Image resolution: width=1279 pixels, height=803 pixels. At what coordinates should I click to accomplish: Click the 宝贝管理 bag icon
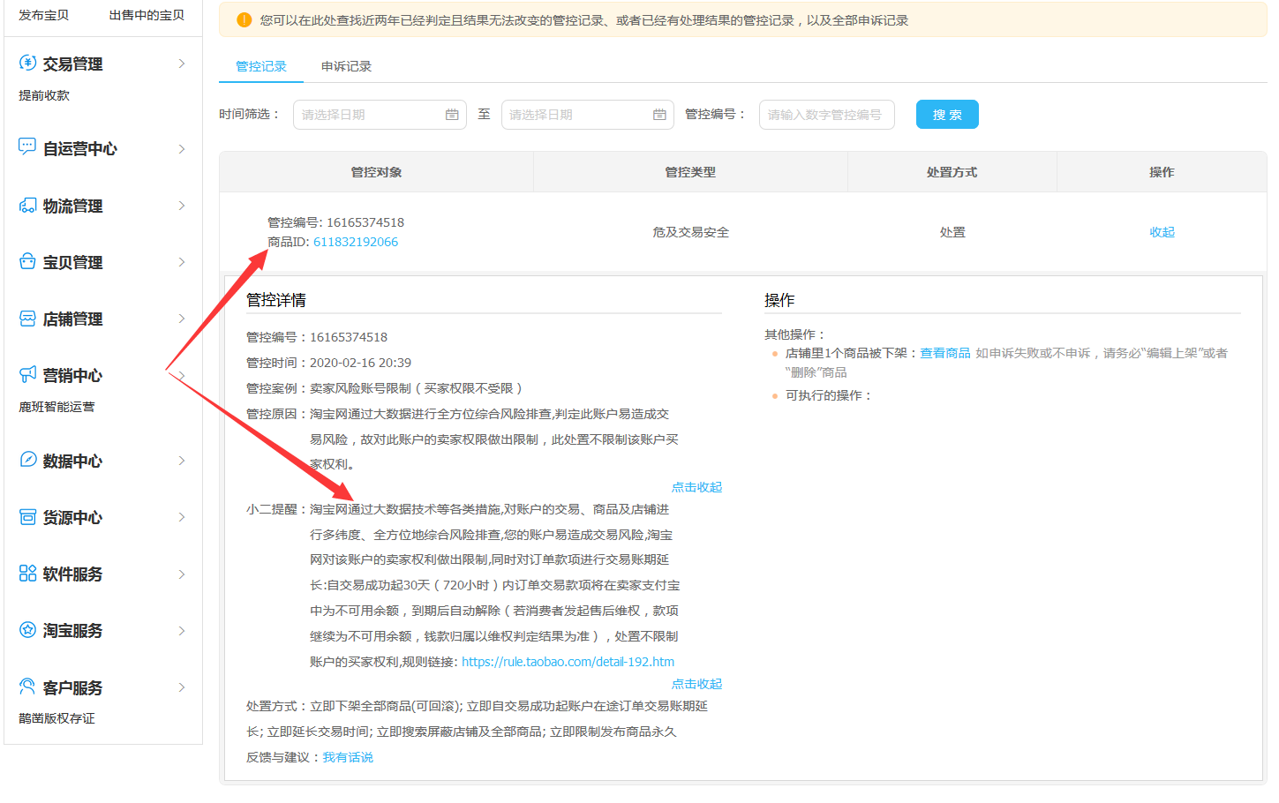27,262
